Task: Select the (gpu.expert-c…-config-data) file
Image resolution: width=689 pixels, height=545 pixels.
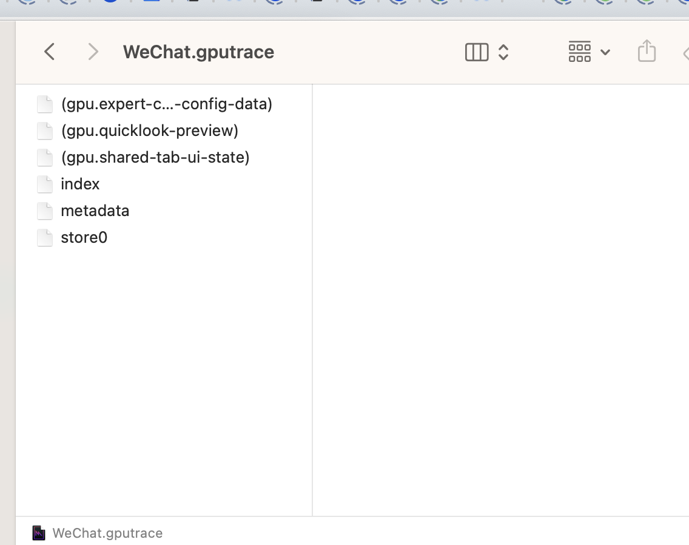Action: point(166,104)
